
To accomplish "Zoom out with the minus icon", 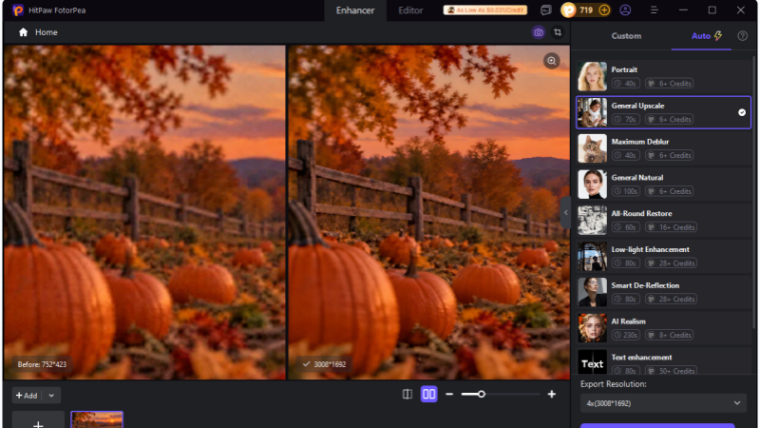I will point(448,394).
